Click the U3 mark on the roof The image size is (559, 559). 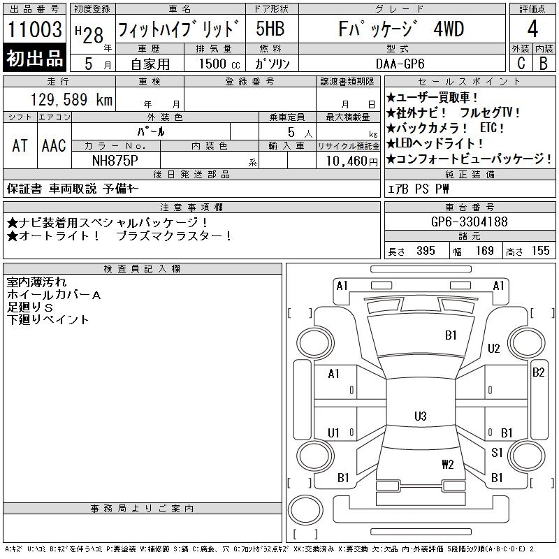pyautogui.click(x=421, y=416)
